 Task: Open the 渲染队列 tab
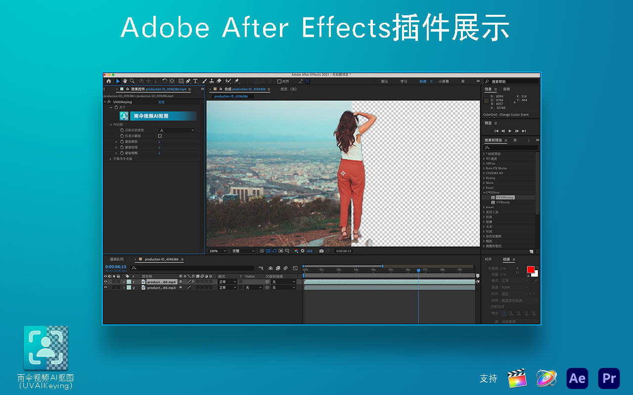117,259
